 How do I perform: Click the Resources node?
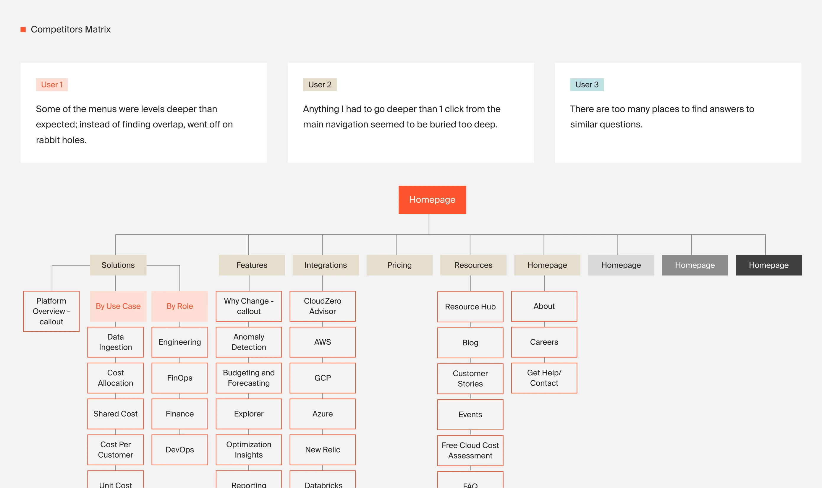point(473,265)
